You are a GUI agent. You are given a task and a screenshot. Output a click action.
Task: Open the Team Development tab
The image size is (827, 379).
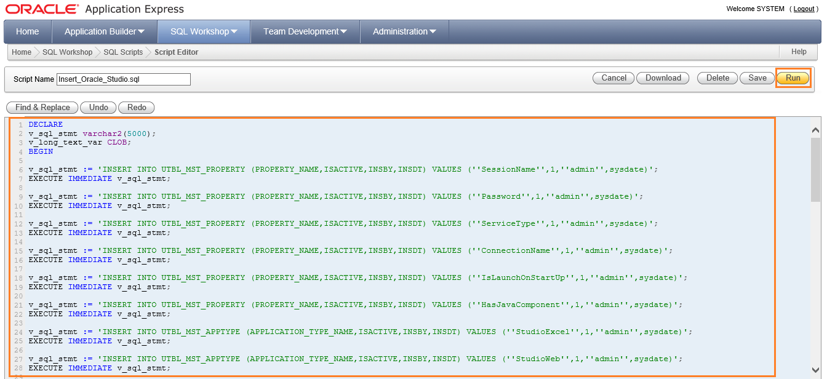(305, 31)
